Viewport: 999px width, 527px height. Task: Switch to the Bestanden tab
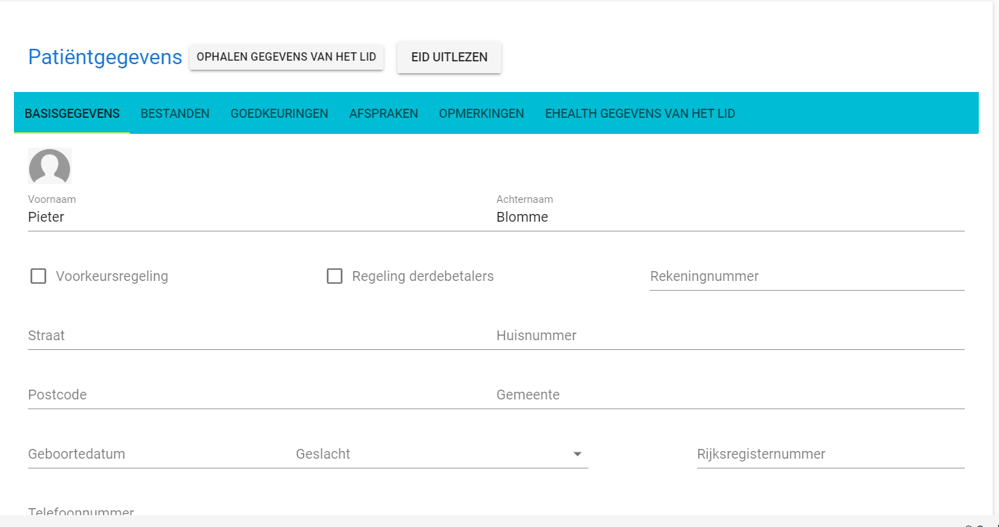point(175,114)
